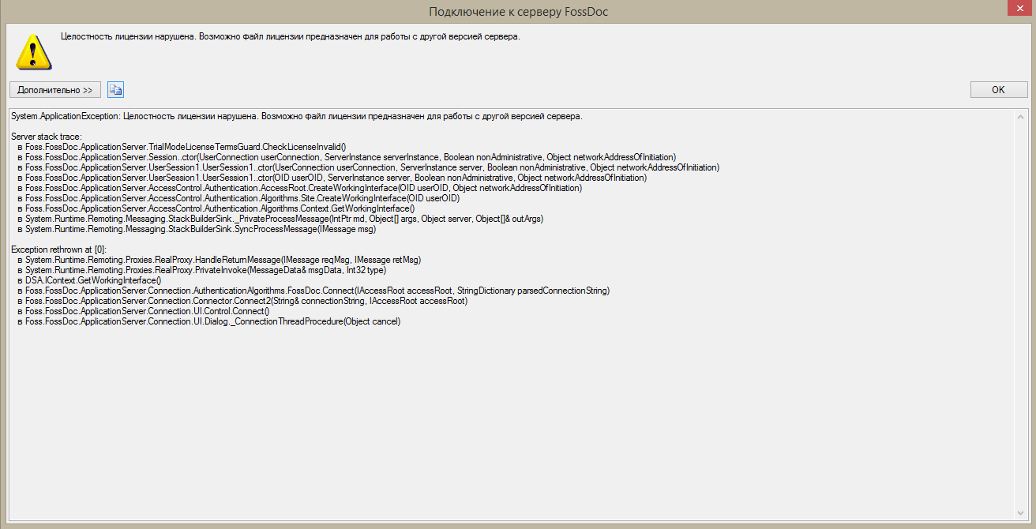The width and height of the screenshot is (1036, 529).
Task: Select the Connector.Connect2 stack line
Action: pyautogui.click(x=242, y=301)
